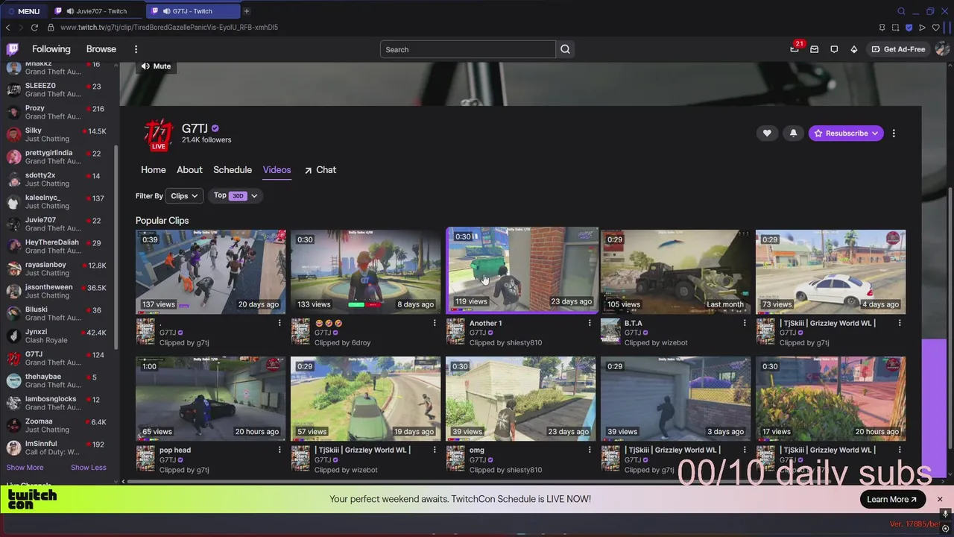Open Jynxzi's Clash Royale channel in sidebar
This screenshot has width=954, height=537.
pyautogui.click(x=58, y=336)
